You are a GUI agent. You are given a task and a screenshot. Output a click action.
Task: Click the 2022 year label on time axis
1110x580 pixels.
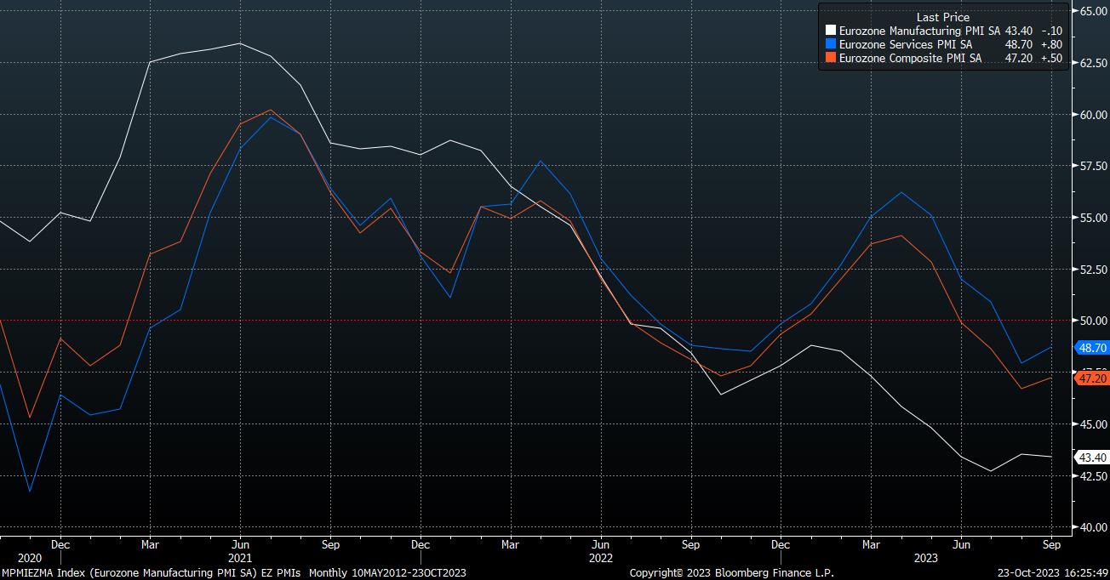click(601, 558)
